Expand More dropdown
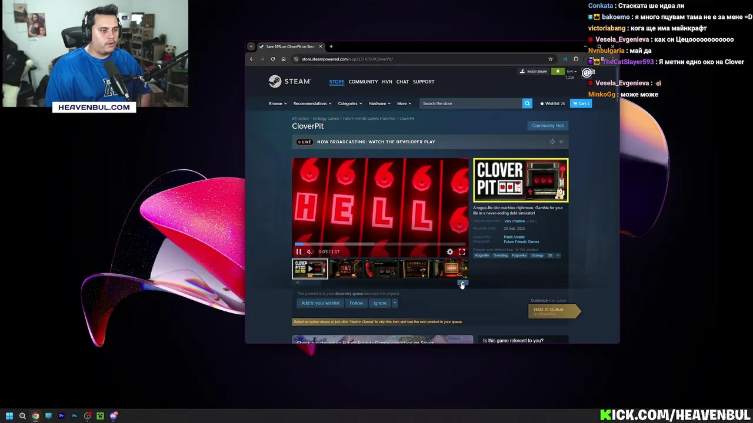The image size is (753, 423). pos(404,103)
